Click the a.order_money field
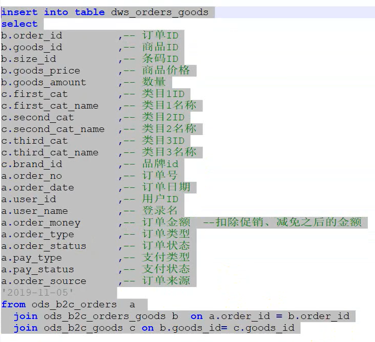 coord(40,223)
